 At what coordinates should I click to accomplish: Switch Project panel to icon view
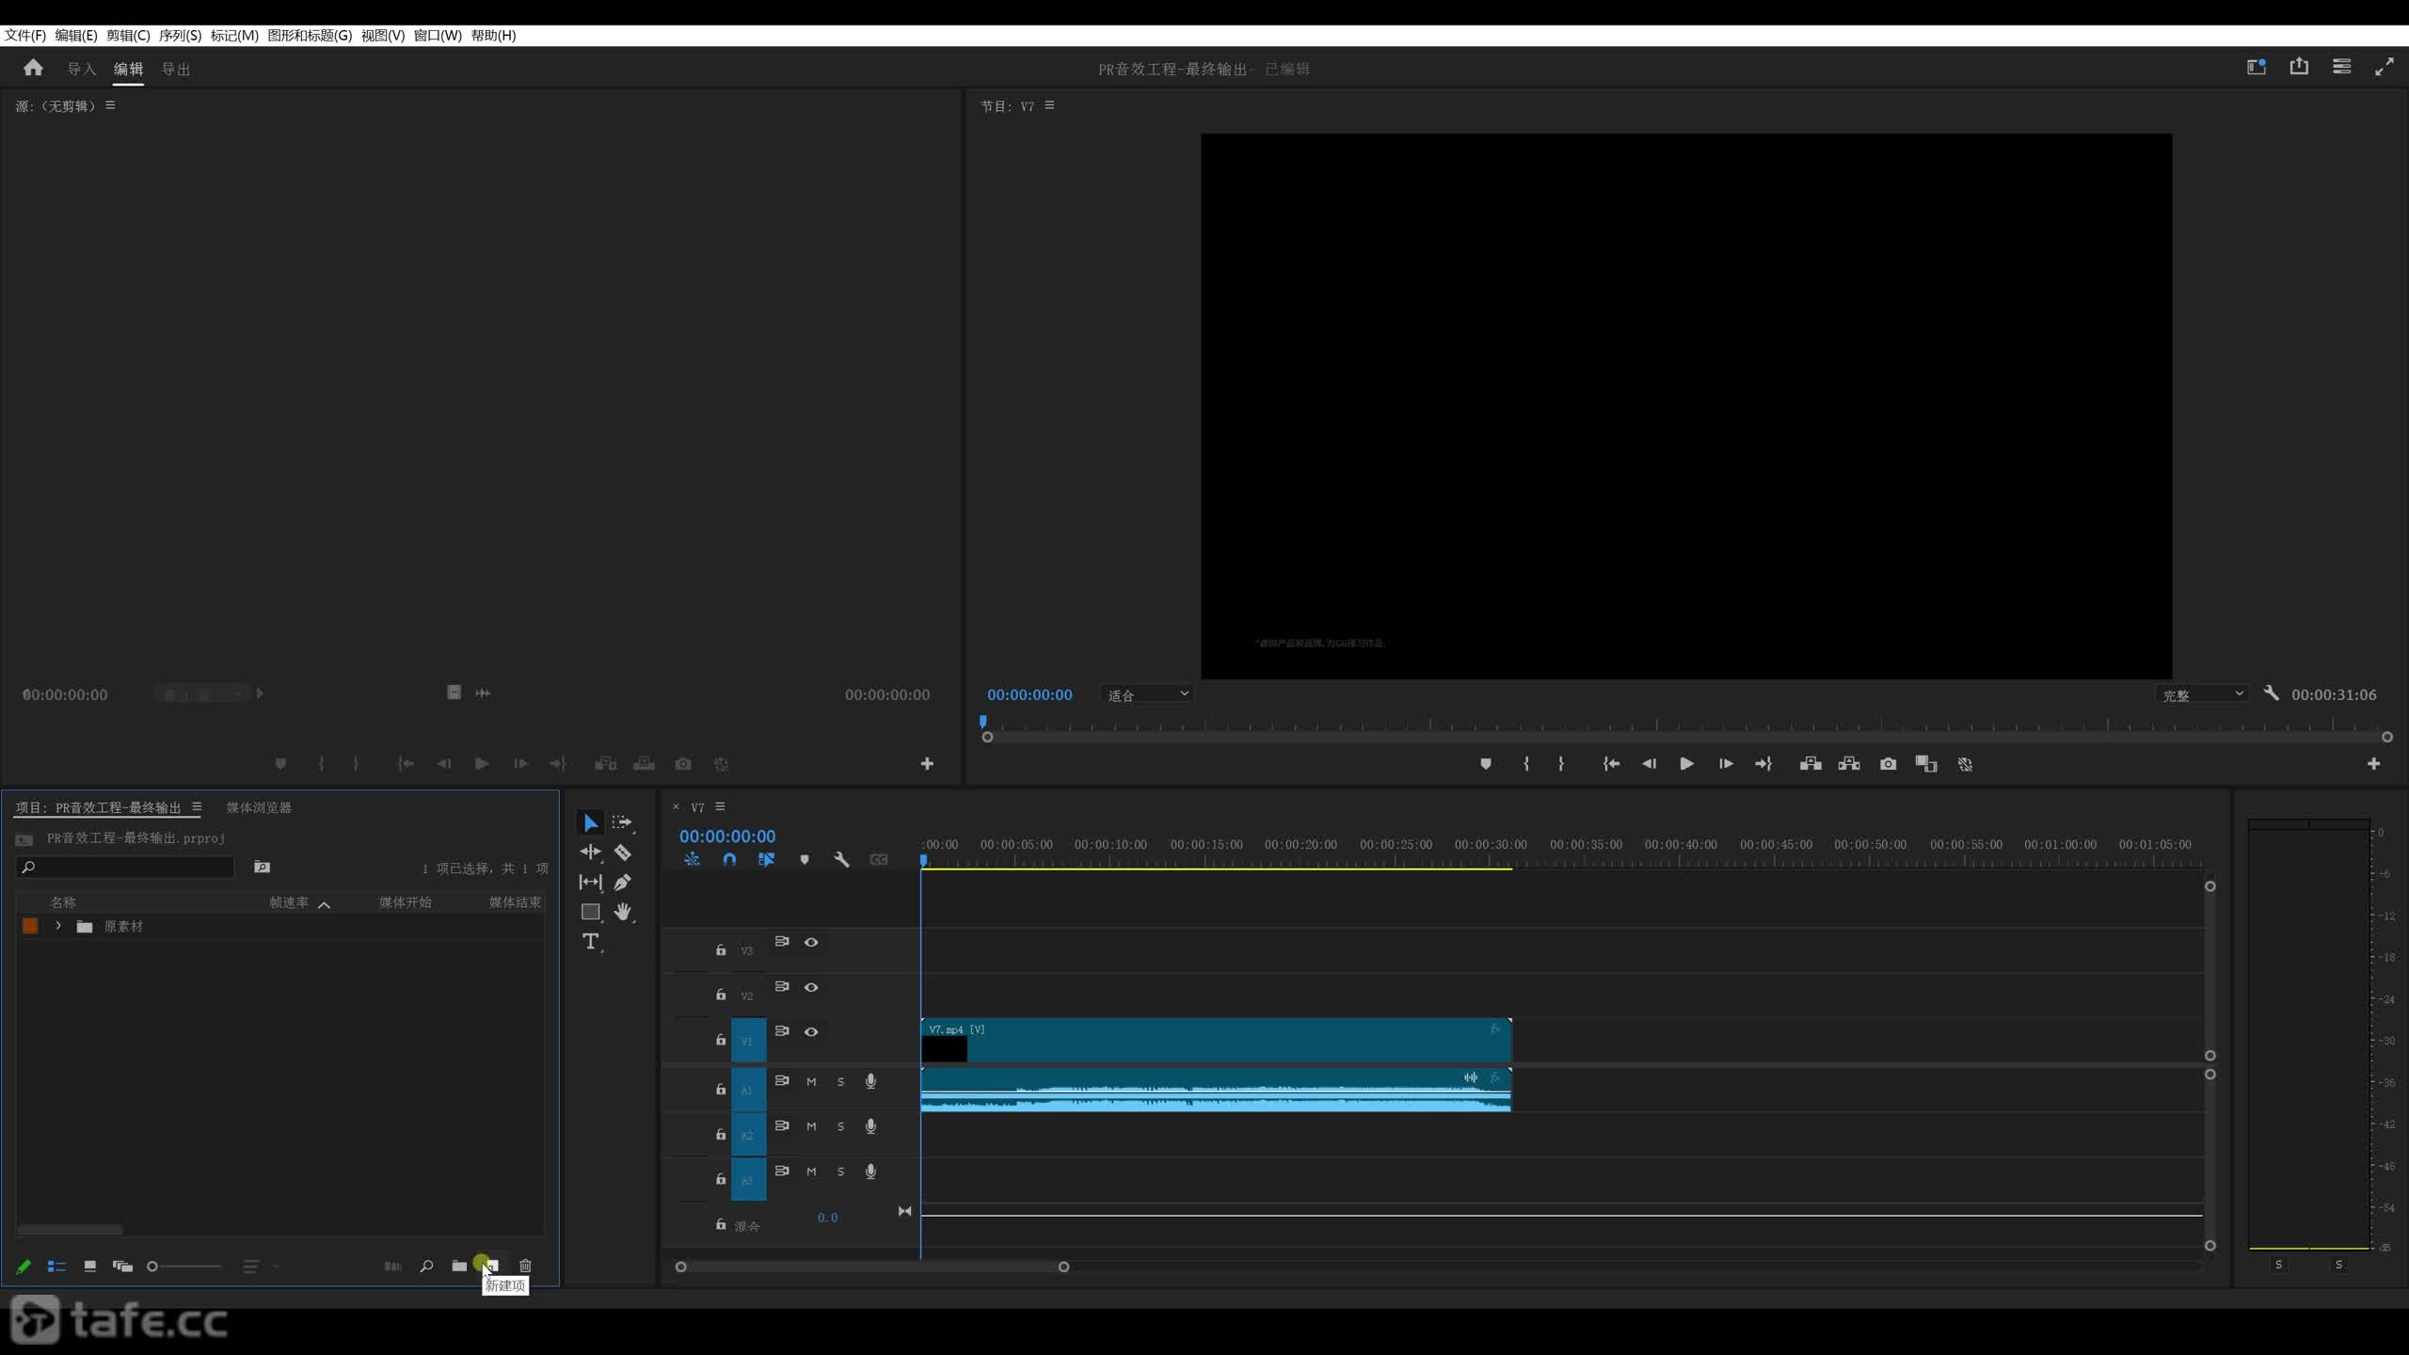(89, 1266)
